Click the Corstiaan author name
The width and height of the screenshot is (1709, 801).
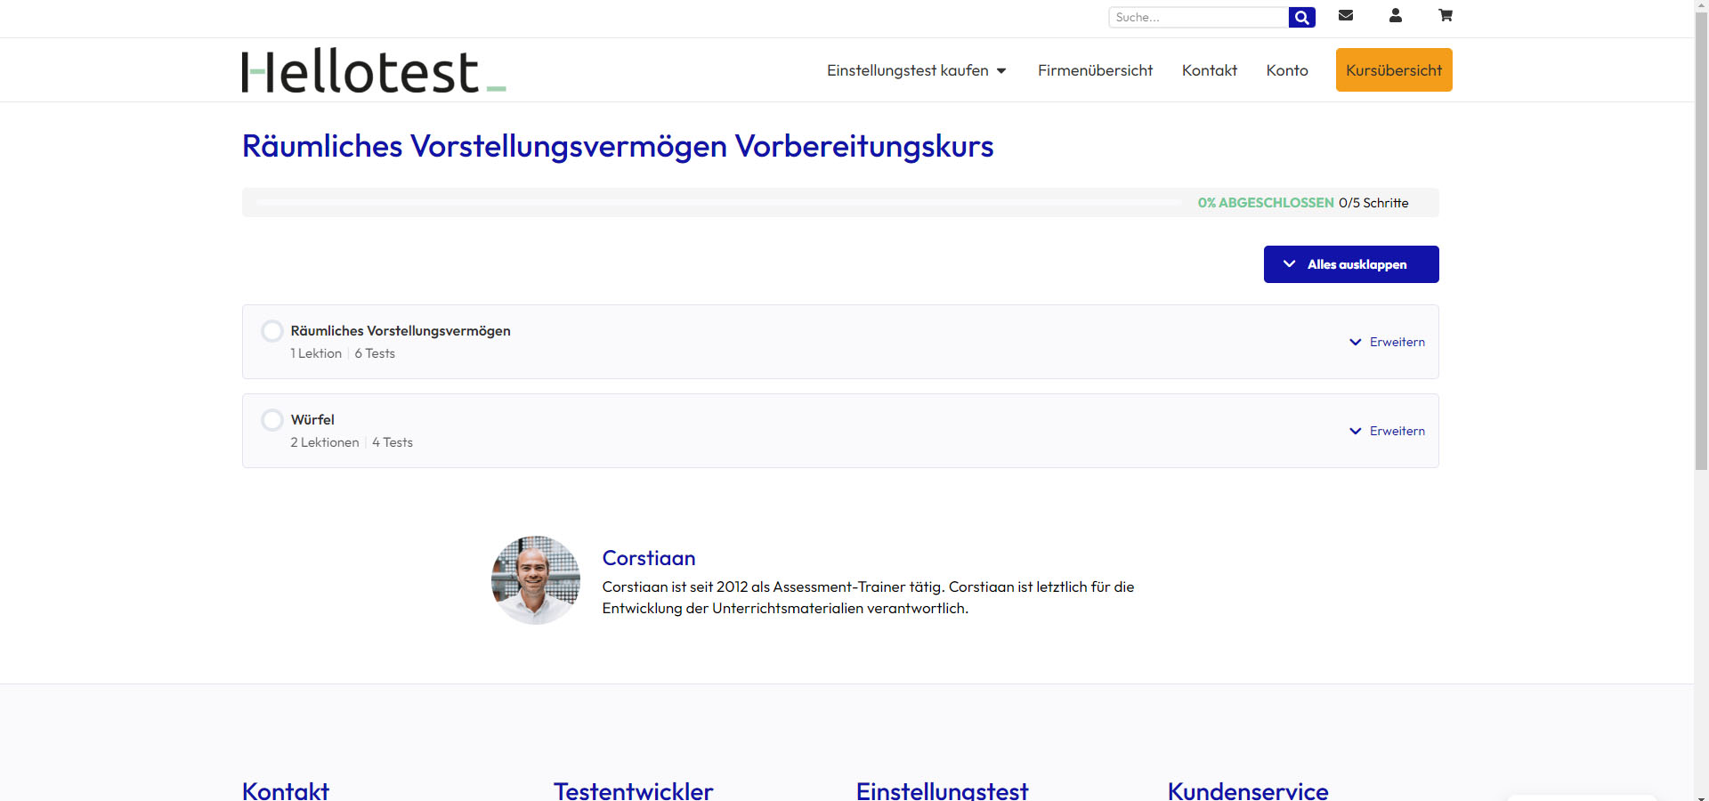[649, 558]
